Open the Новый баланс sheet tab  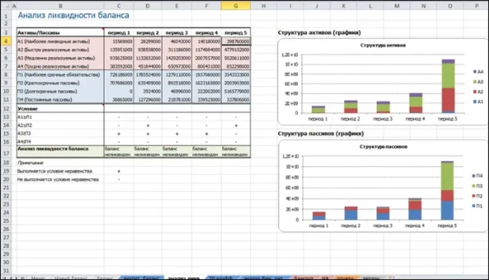click(71, 278)
